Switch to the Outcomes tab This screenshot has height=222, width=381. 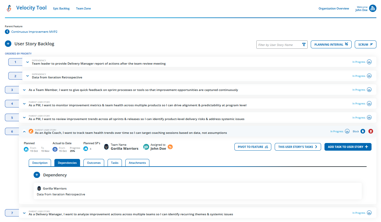pos(93,163)
